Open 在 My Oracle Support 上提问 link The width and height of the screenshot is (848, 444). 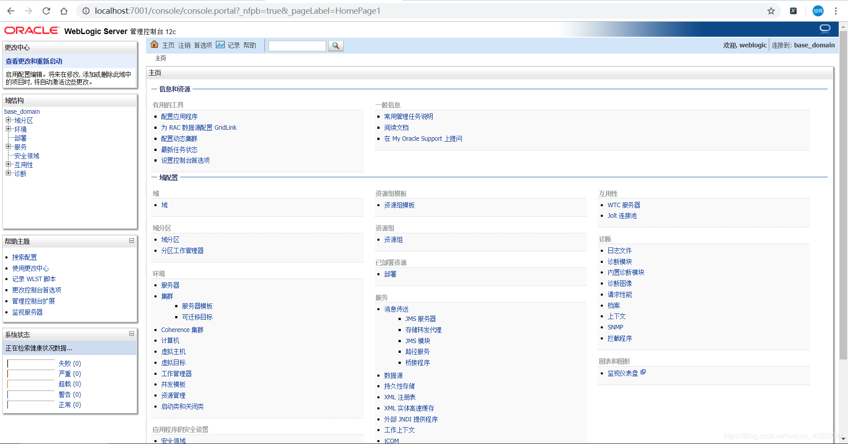[423, 139]
